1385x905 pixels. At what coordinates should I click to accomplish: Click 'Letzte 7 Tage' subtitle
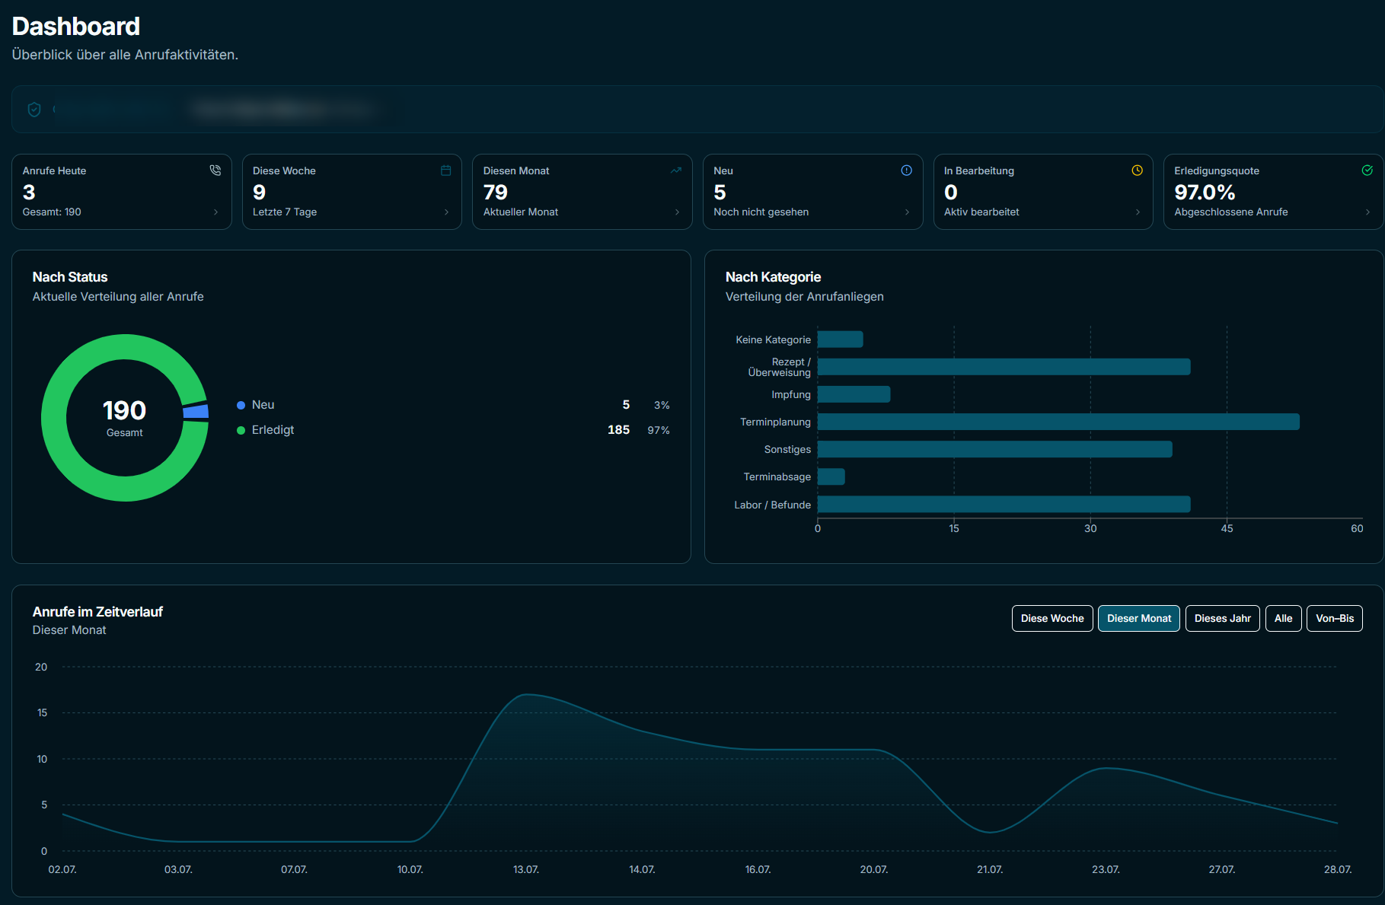click(285, 212)
